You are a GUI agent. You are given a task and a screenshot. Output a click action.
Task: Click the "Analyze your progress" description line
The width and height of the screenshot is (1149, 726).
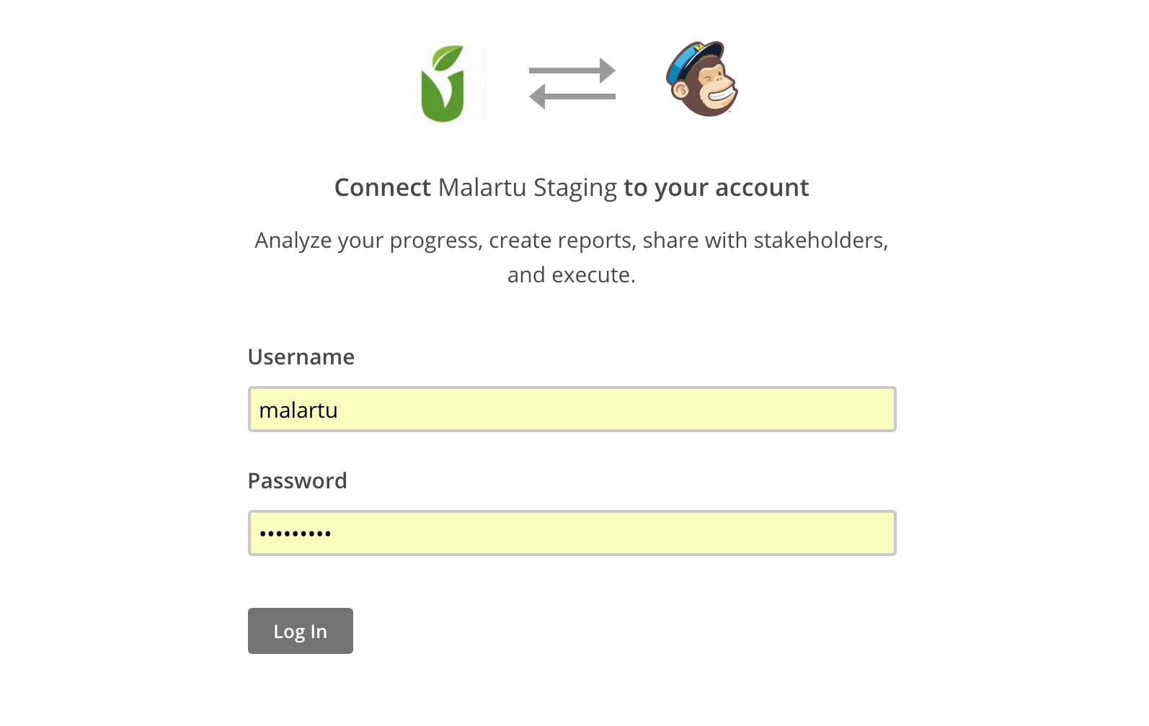(572, 241)
